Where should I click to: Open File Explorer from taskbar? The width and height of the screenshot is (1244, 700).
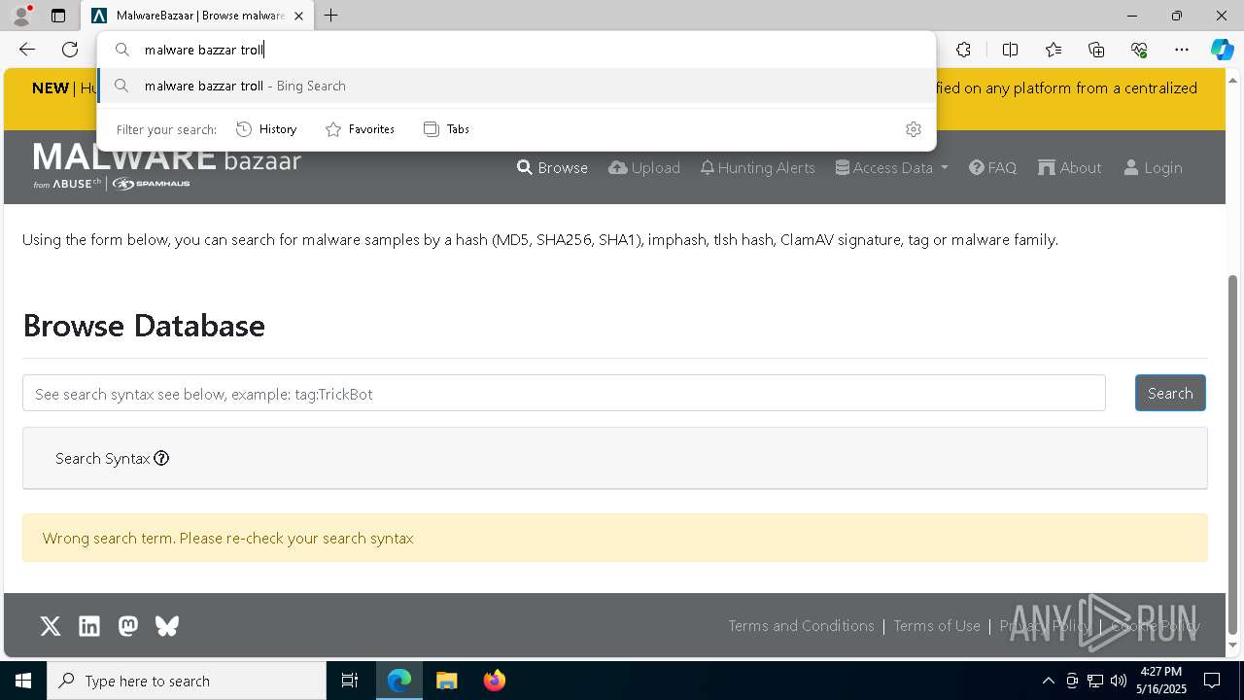pyautogui.click(x=447, y=681)
